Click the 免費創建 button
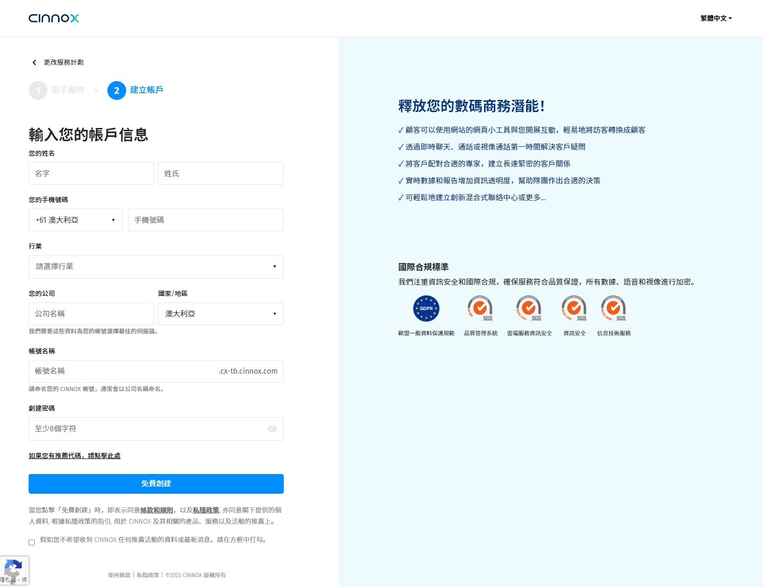 click(x=156, y=484)
